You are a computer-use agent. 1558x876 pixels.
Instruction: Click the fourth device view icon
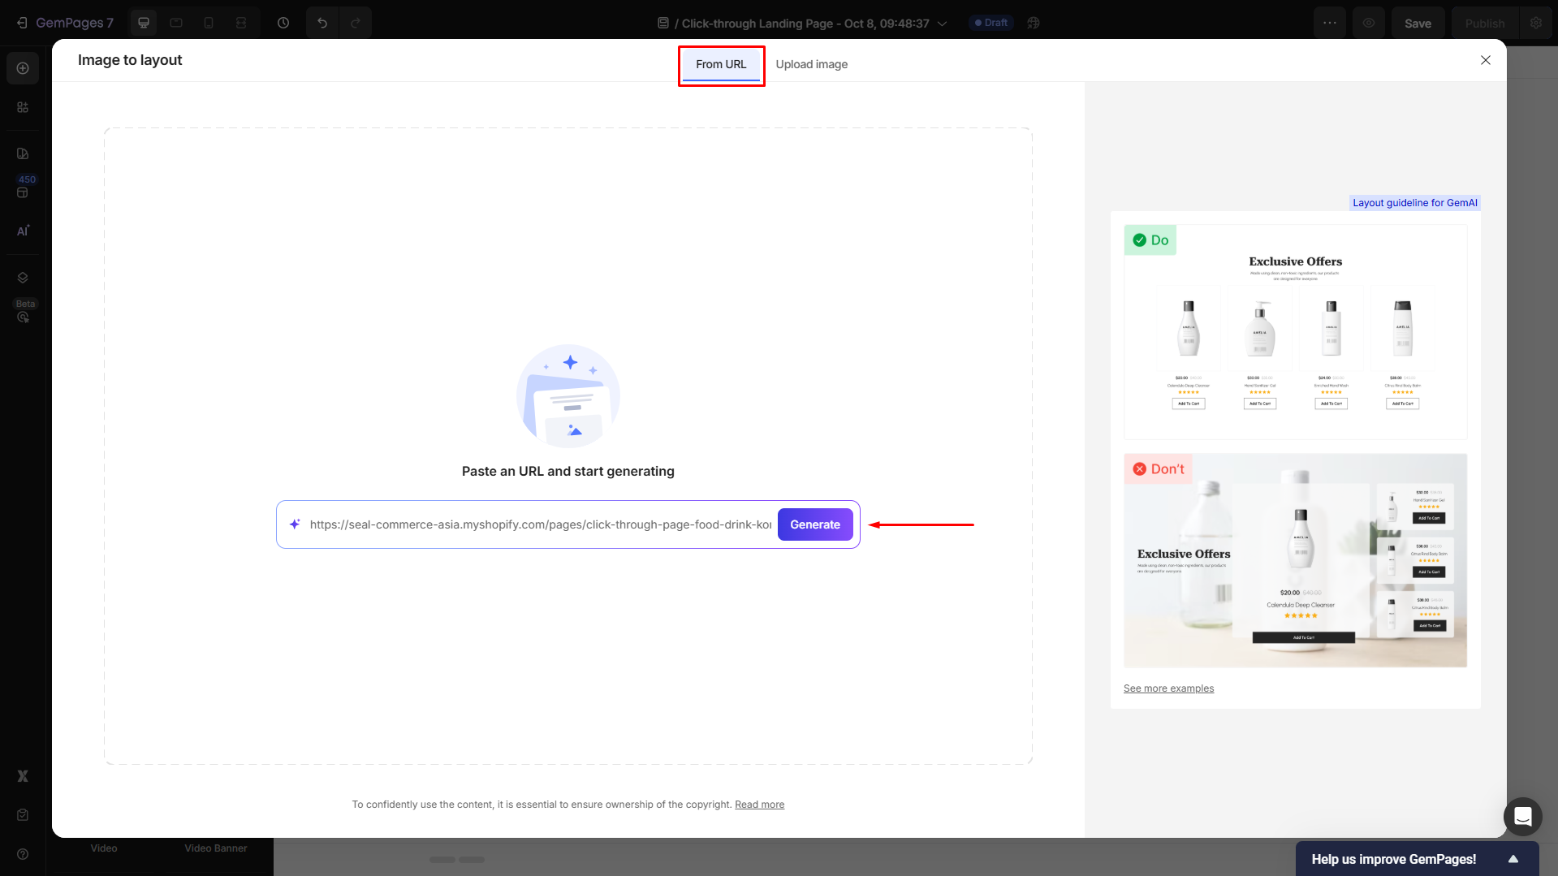pos(241,23)
